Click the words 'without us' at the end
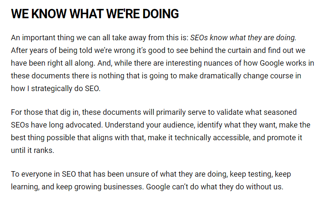Screen dimensions: 320x197 click(x=268, y=187)
